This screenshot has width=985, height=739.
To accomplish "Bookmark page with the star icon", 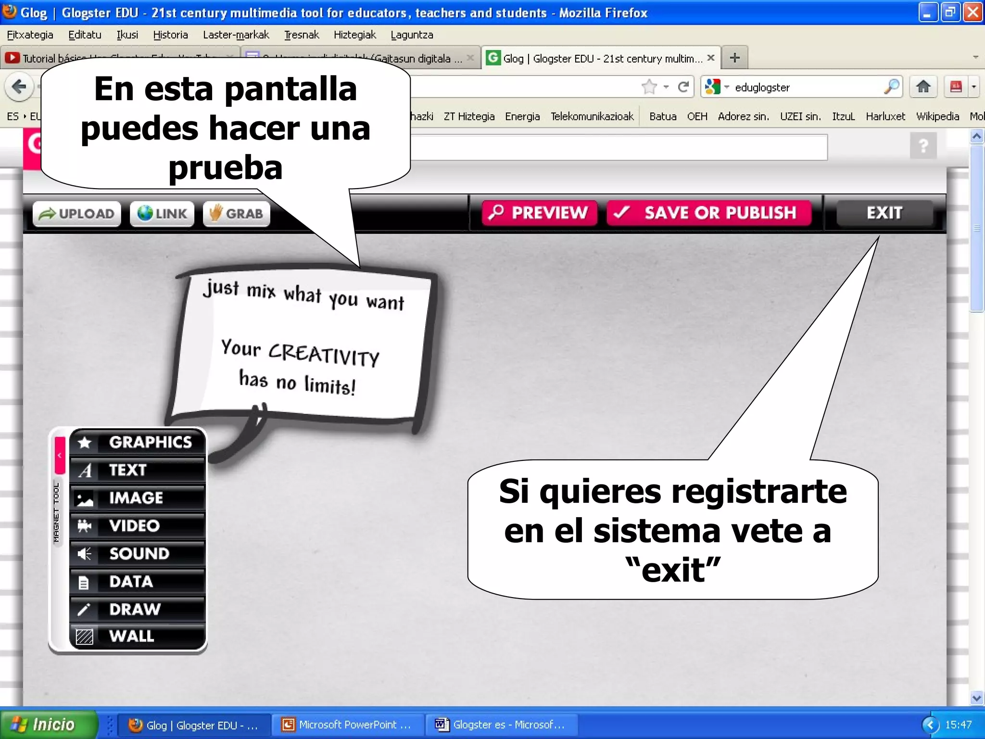I will tap(649, 87).
